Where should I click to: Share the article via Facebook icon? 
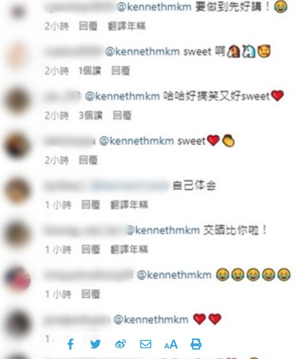pyautogui.click(x=71, y=344)
